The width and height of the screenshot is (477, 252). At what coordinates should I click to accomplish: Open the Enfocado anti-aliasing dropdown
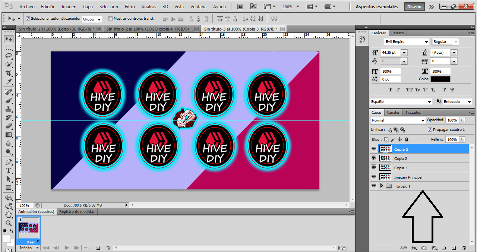tap(457, 101)
